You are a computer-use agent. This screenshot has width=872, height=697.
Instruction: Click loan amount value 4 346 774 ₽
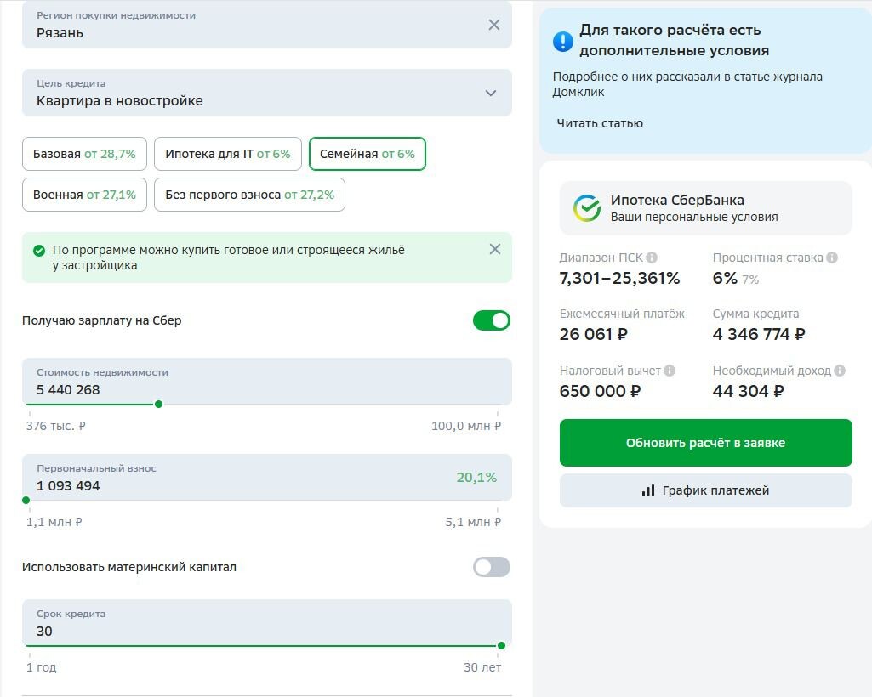tap(759, 334)
